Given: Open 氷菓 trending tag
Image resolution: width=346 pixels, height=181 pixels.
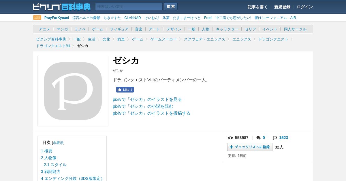Looking at the screenshot, I should coord(166,18).
